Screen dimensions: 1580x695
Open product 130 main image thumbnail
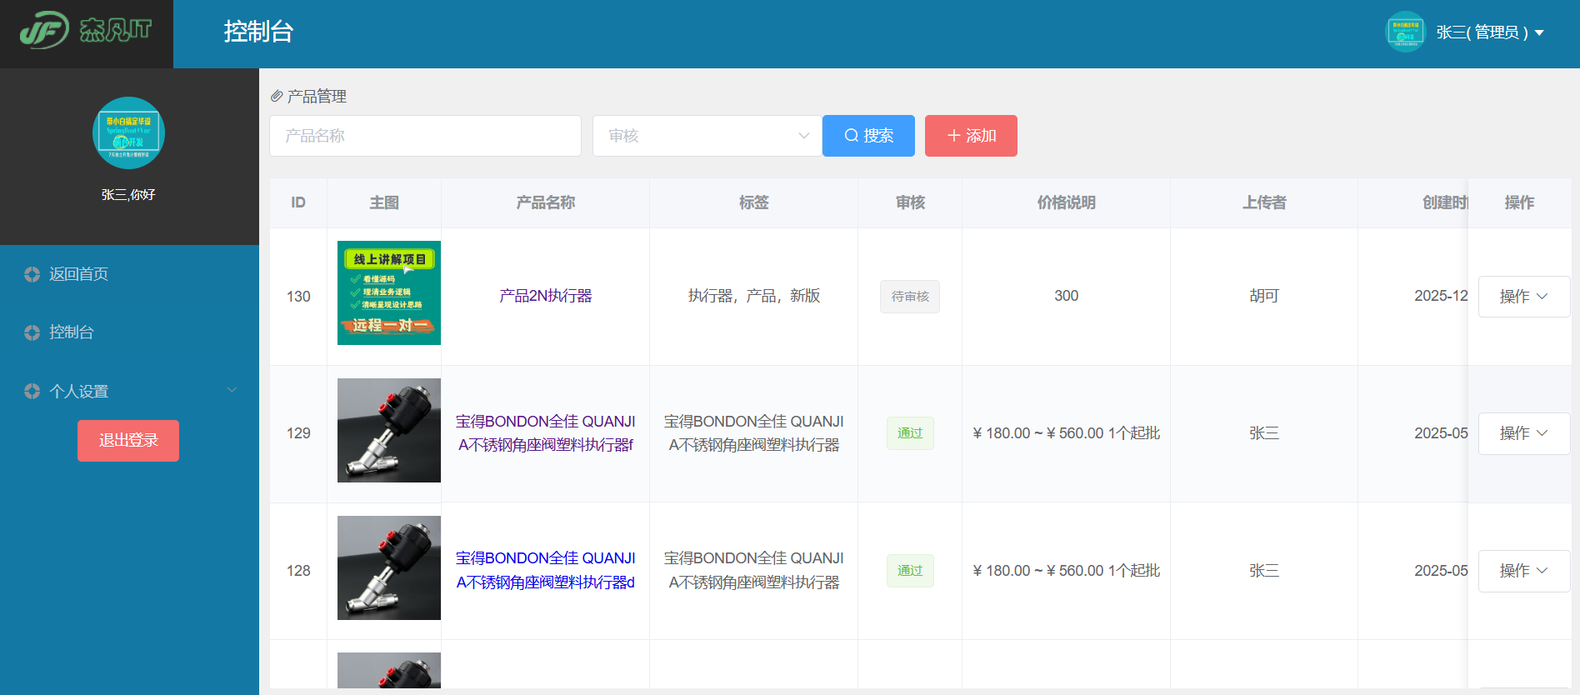(389, 292)
